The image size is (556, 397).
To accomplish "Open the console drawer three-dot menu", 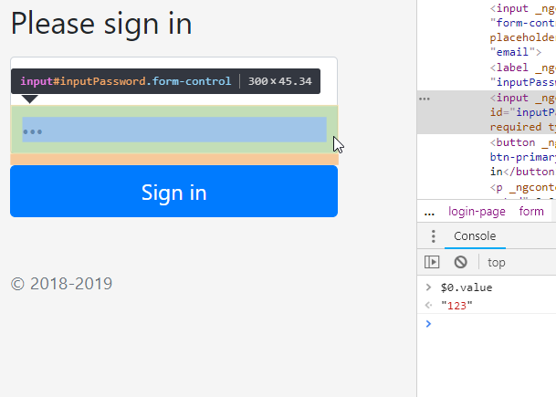I will [434, 236].
